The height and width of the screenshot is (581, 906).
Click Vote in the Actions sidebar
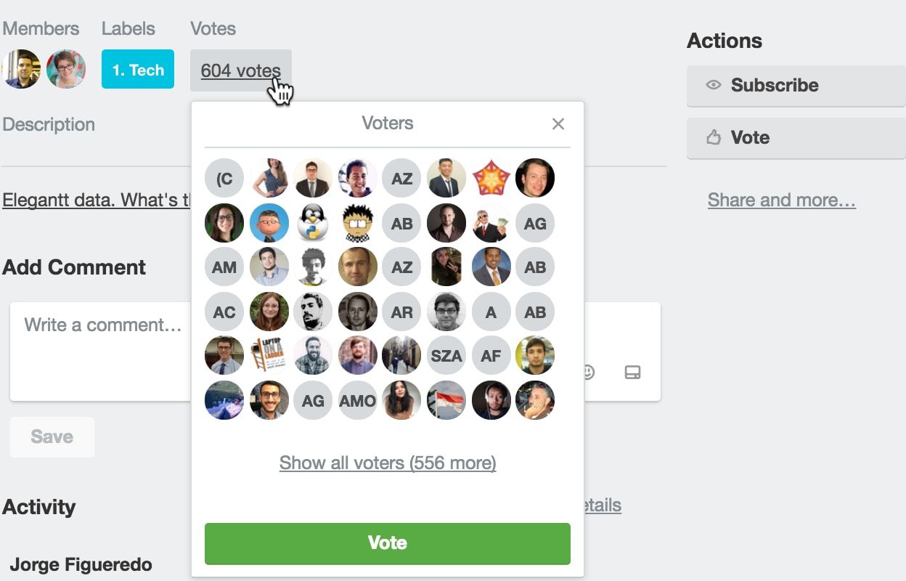click(x=796, y=138)
